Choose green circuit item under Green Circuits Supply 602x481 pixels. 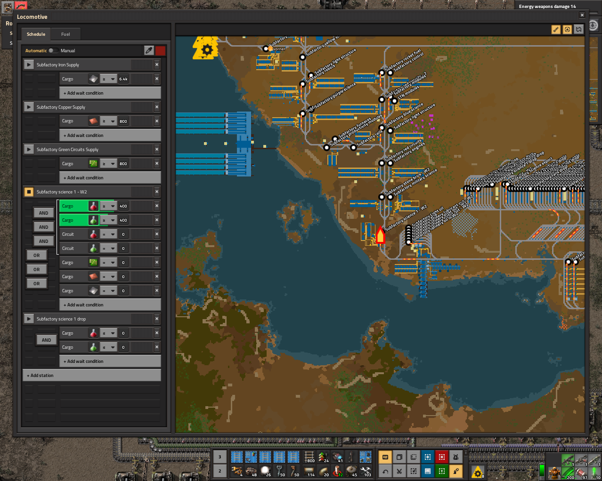click(93, 163)
